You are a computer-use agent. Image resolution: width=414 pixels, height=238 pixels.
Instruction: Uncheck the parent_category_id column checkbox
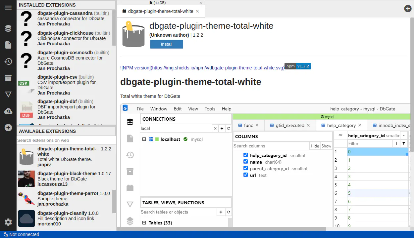point(245,168)
